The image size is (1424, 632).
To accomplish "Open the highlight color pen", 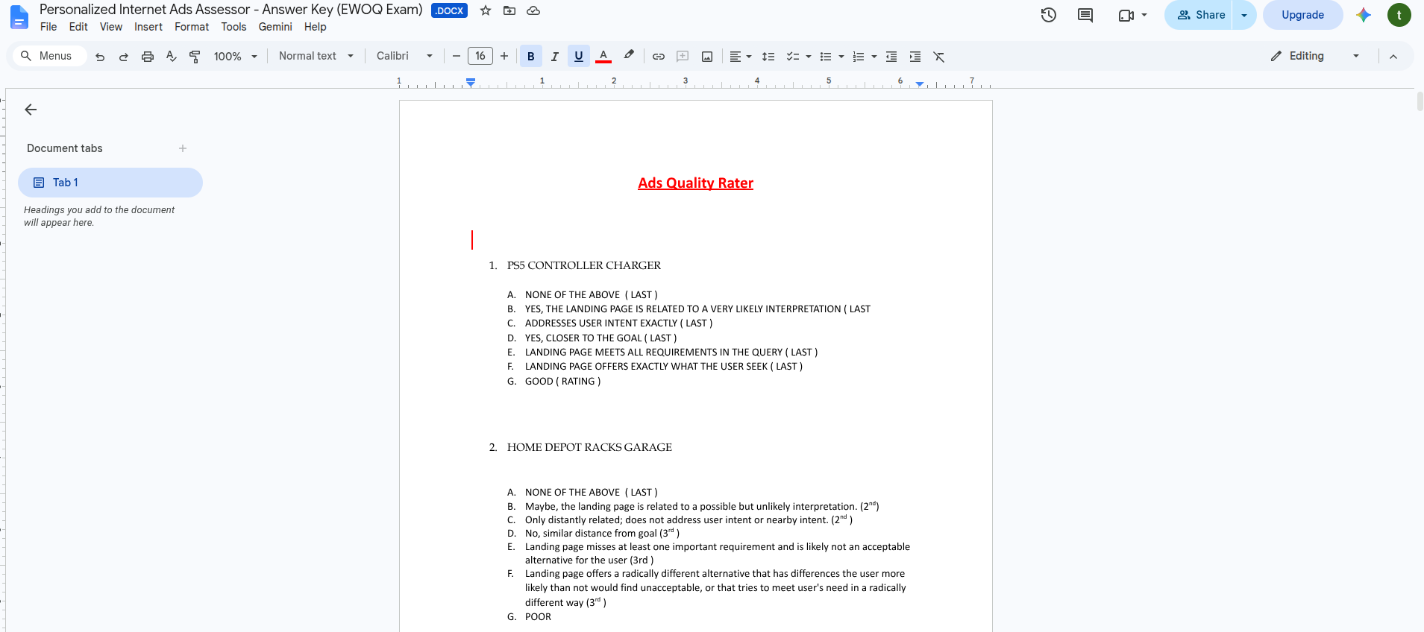I will coord(629,56).
